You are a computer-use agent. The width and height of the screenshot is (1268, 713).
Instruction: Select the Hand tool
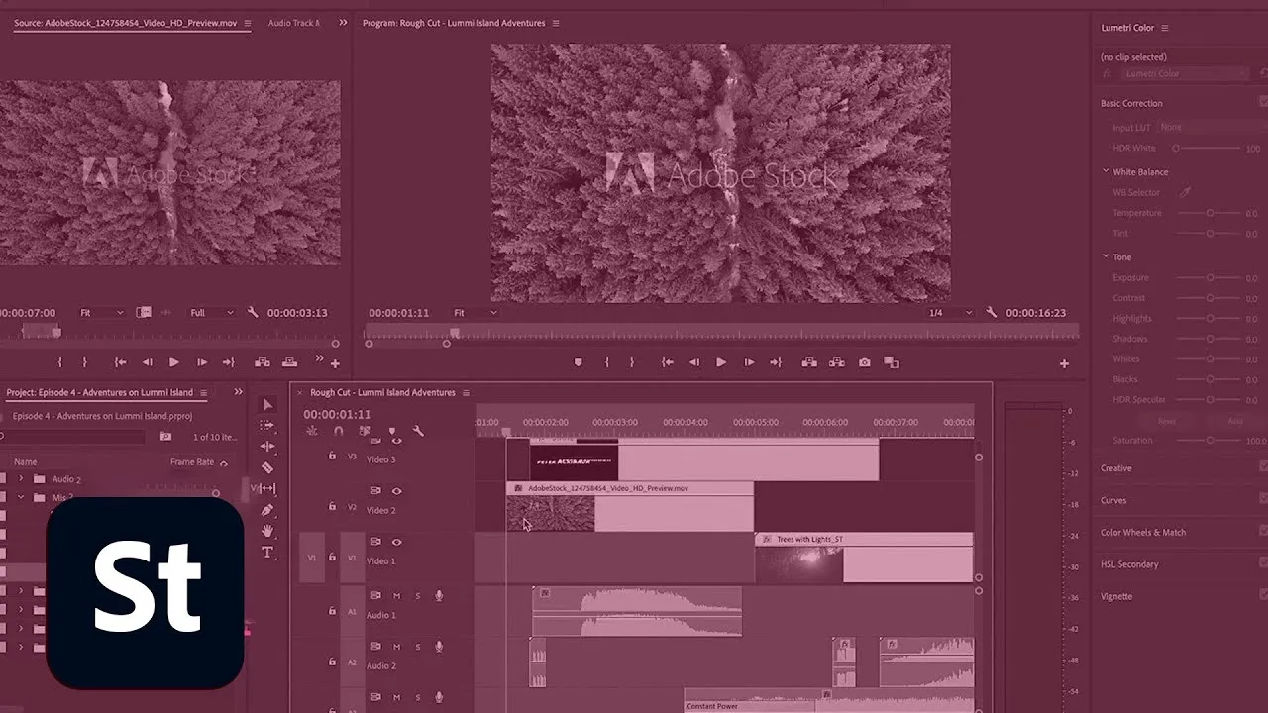point(267,531)
